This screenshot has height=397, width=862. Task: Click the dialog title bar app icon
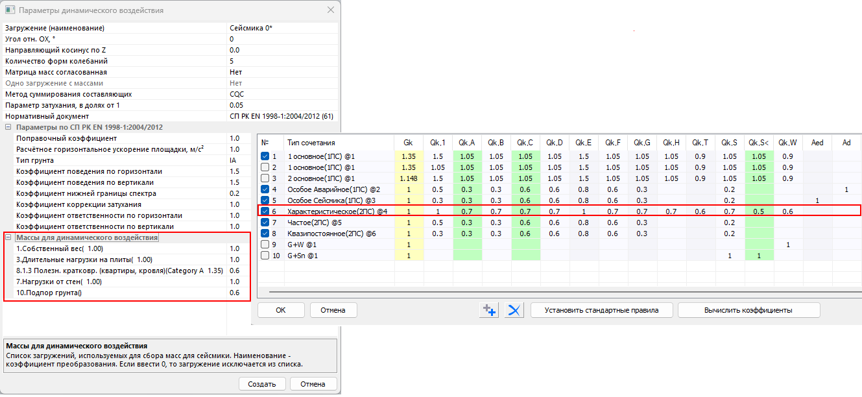pyautogui.click(x=10, y=10)
